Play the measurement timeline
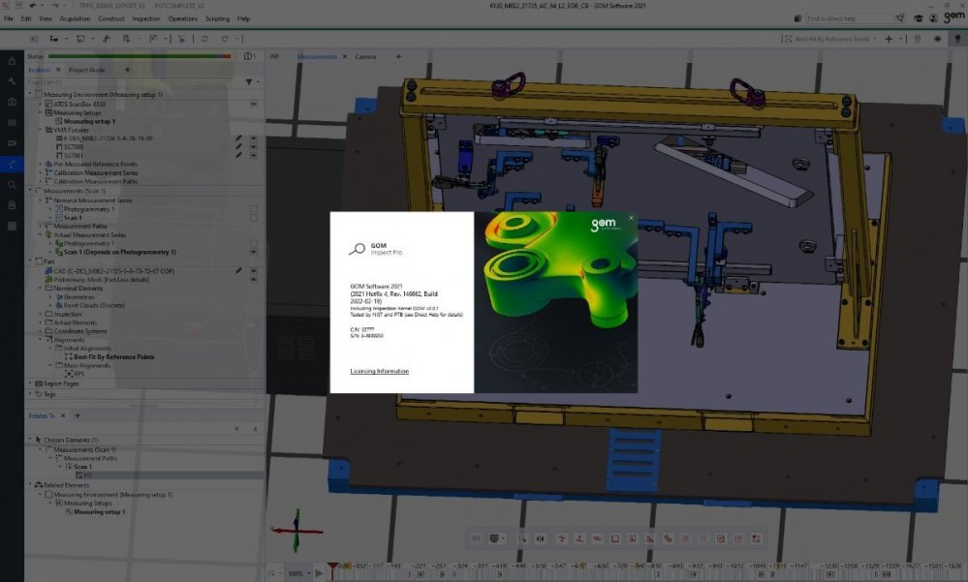The height and width of the screenshot is (582, 968). pyautogui.click(x=319, y=573)
